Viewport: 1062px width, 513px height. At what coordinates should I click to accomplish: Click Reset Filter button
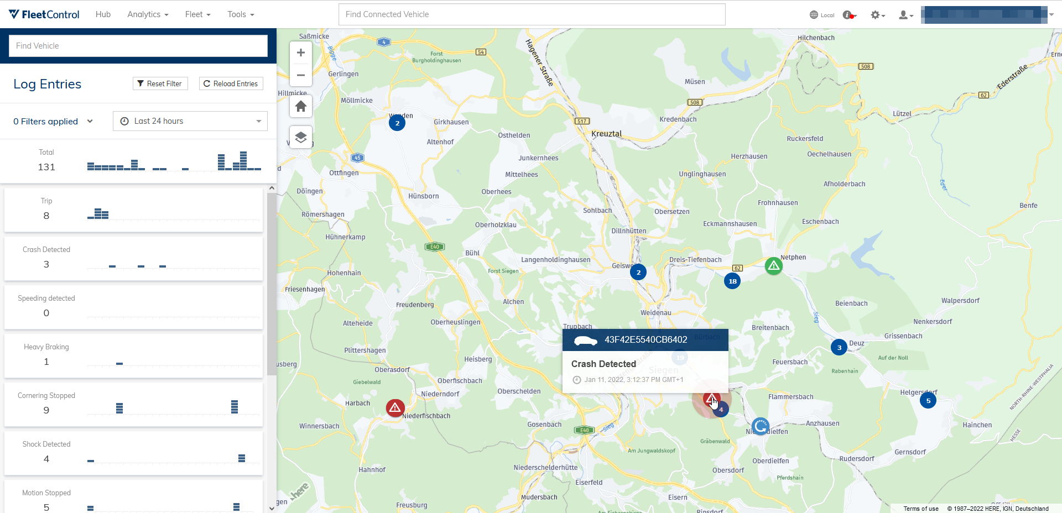pyautogui.click(x=160, y=83)
